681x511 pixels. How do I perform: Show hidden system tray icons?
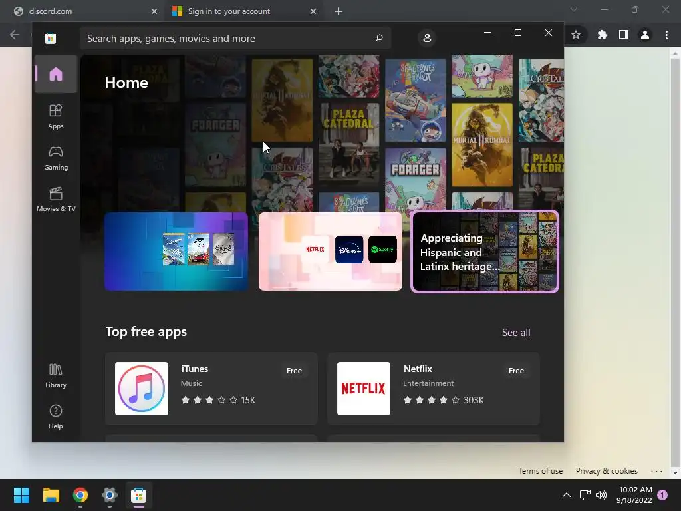coord(567,495)
